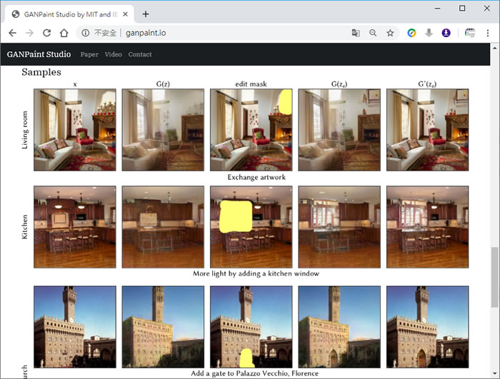Image resolution: width=500 pixels, height=379 pixels.
Task: Click the browser back arrow
Action: [12, 33]
